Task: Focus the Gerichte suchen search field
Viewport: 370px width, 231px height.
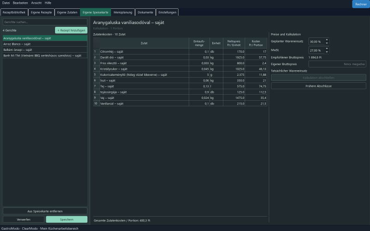Action: tap(45, 22)
